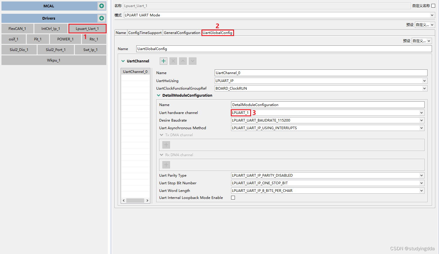Select the IntCtrl_Ip_1 driver
Viewport: 439px width, 254px height.
click(51, 29)
